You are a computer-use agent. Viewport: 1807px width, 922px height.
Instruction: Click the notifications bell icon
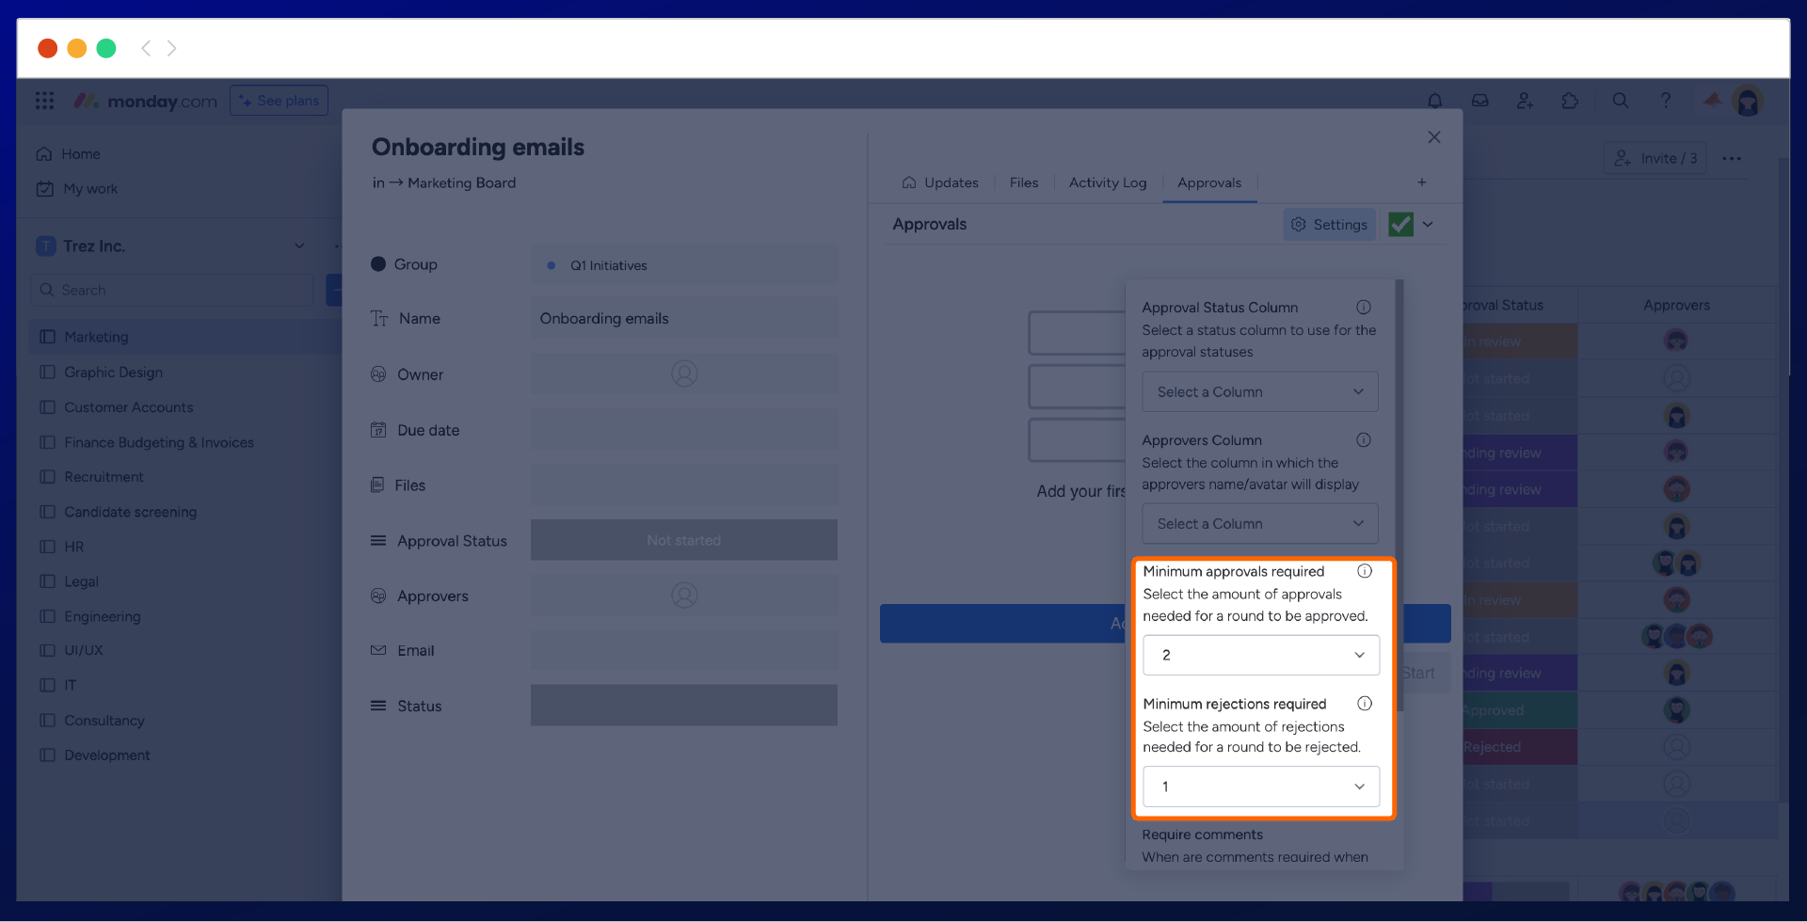tap(1434, 101)
